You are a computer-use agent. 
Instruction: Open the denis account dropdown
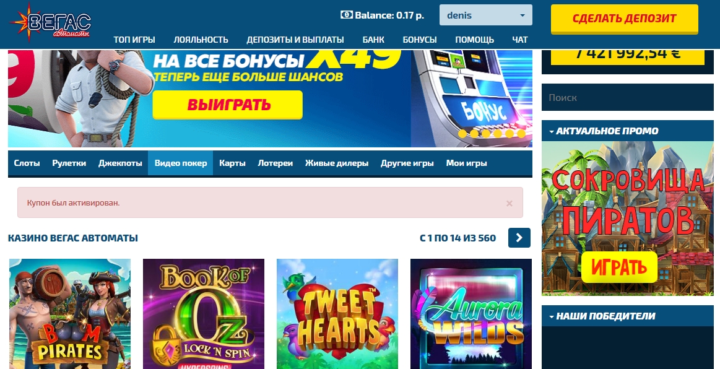coord(486,15)
